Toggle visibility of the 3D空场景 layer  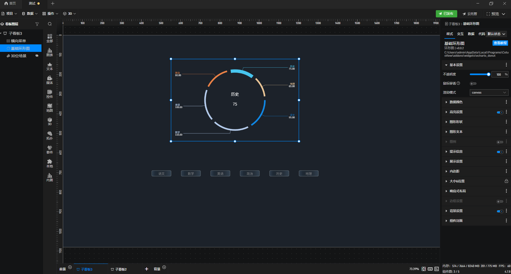(x=37, y=56)
